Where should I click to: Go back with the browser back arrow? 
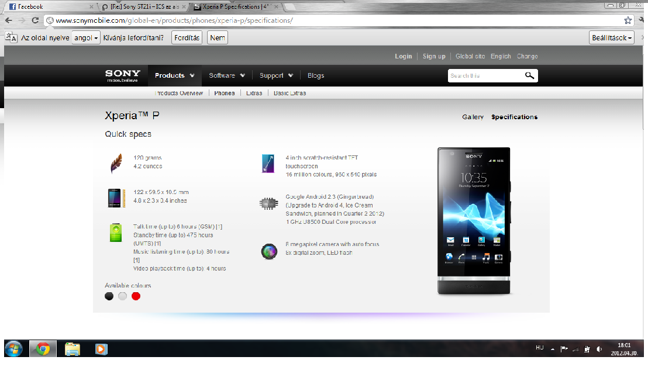[x=9, y=20]
